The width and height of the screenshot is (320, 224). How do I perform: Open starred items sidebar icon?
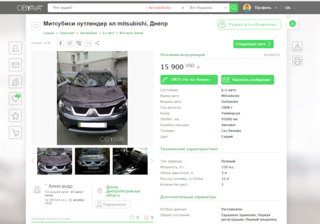(15, 116)
